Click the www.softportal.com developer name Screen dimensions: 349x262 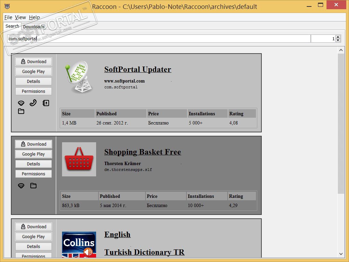tap(124, 81)
